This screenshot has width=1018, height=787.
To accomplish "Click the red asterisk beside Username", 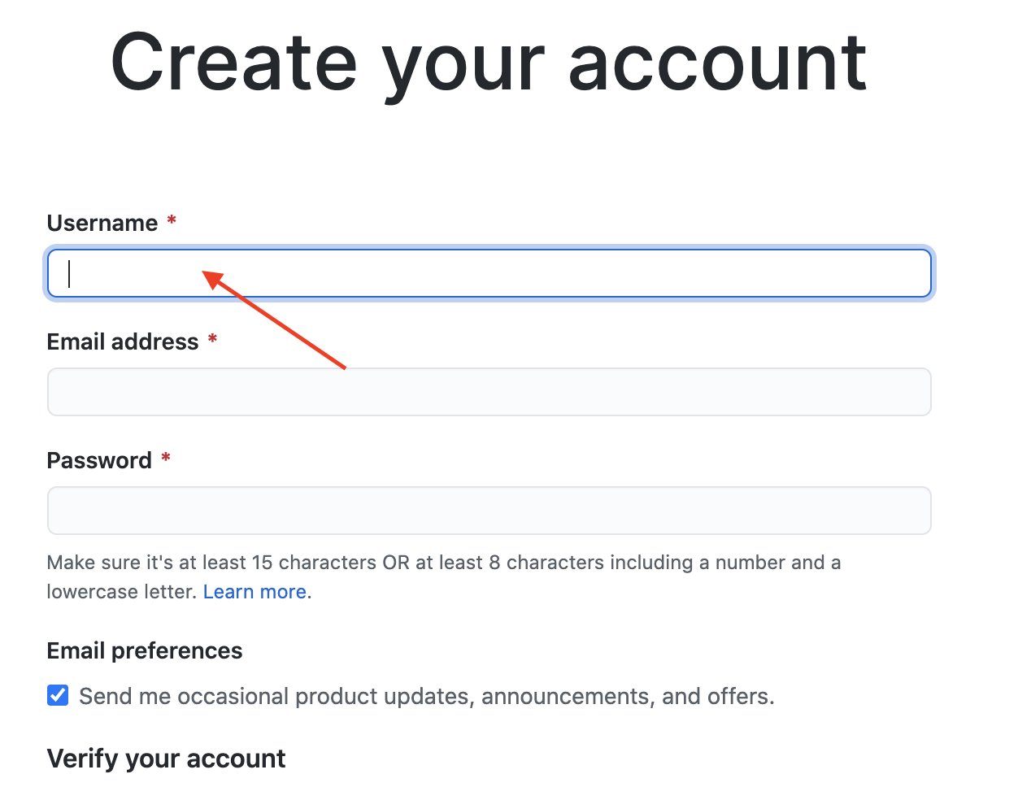I will [172, 220].
